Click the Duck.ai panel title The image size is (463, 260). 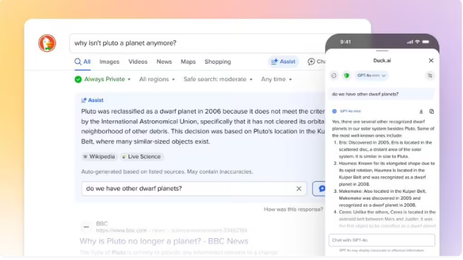(x=382, y=61)
